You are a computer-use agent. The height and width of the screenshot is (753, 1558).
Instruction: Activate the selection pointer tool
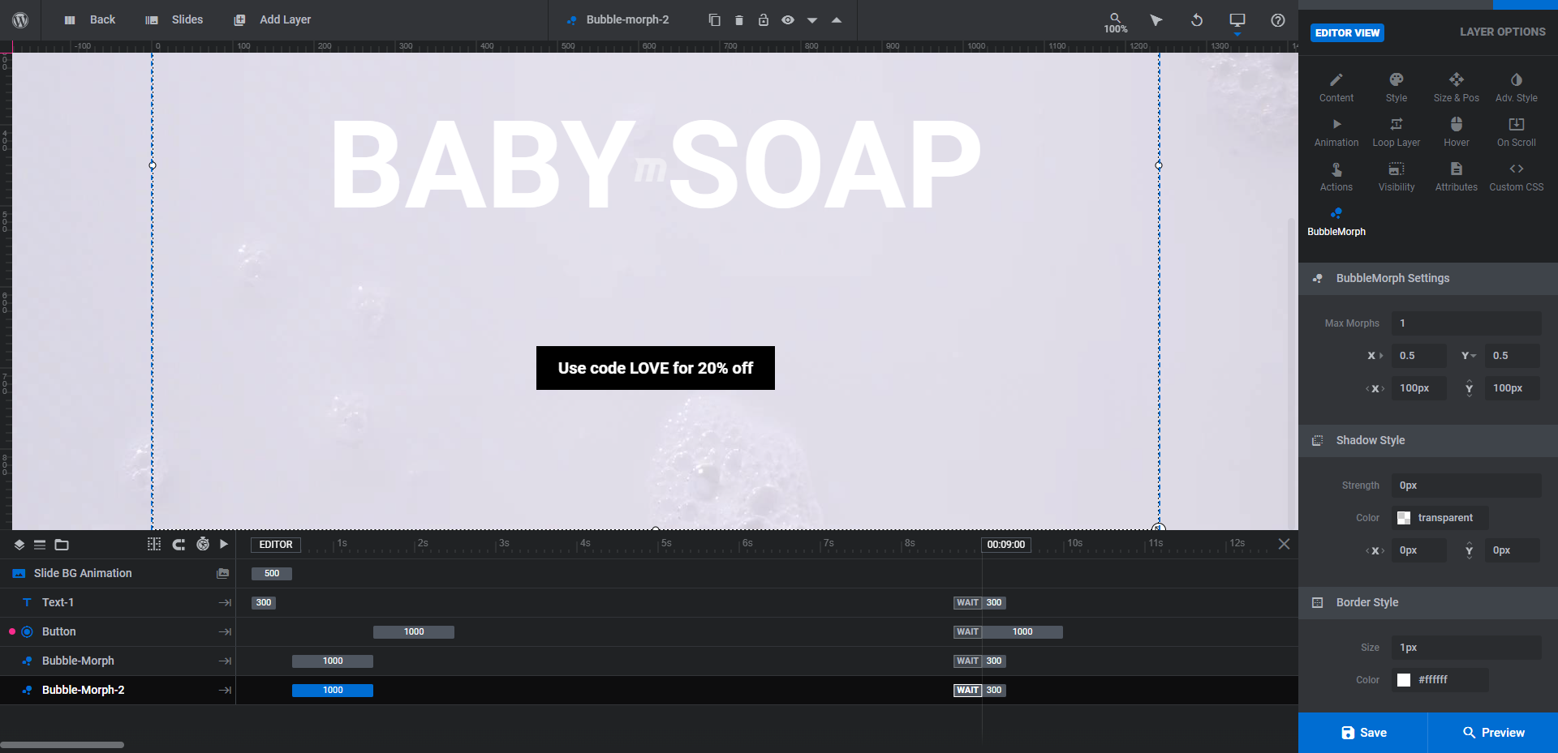[x=1156, y=20]
